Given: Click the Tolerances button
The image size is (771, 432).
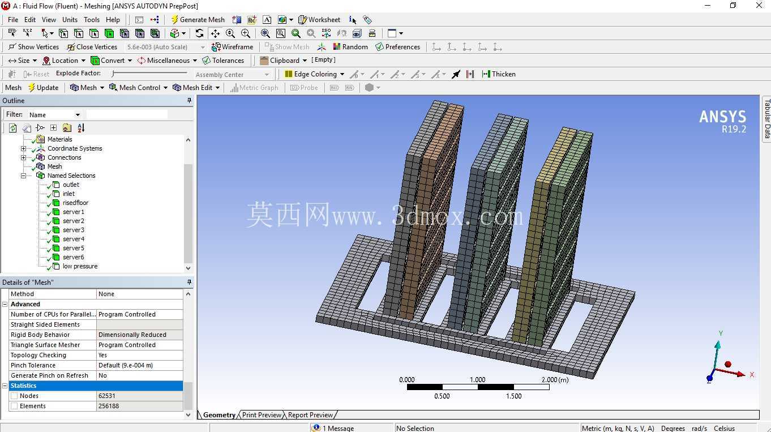Looking at the screenshot, I should coord(223,61).
